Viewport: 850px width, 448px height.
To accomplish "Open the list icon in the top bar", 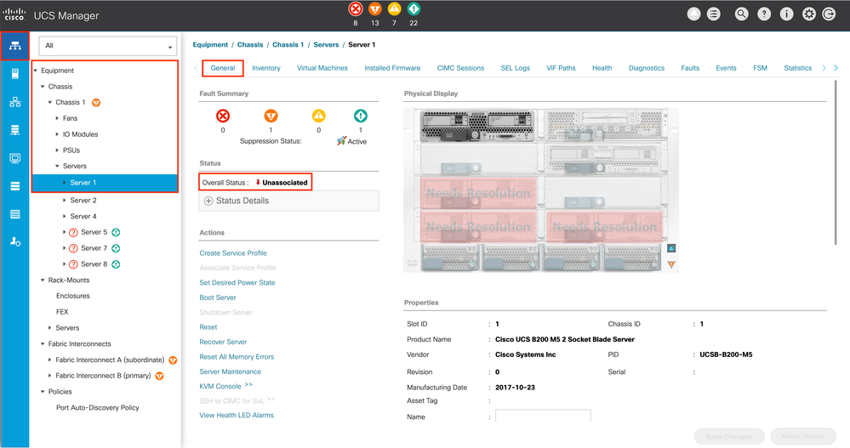I will [x=714, y=14].
